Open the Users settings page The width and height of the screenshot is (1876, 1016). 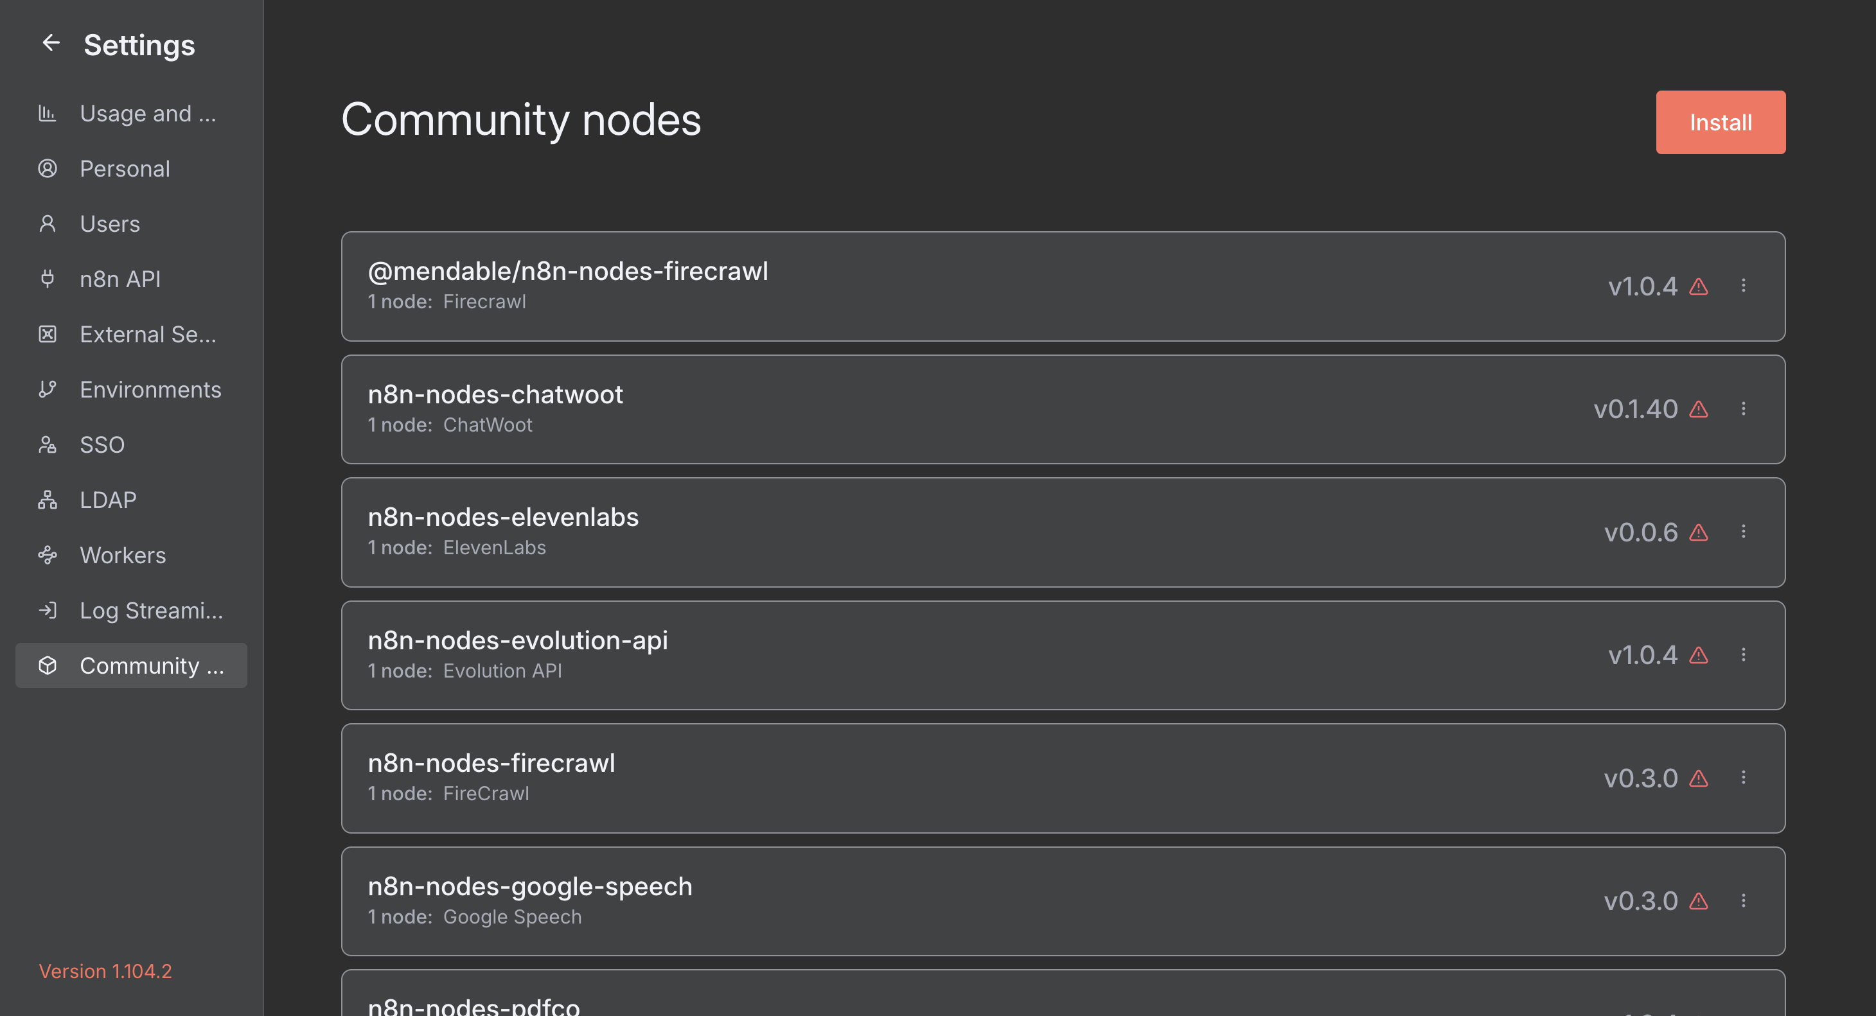109,224
